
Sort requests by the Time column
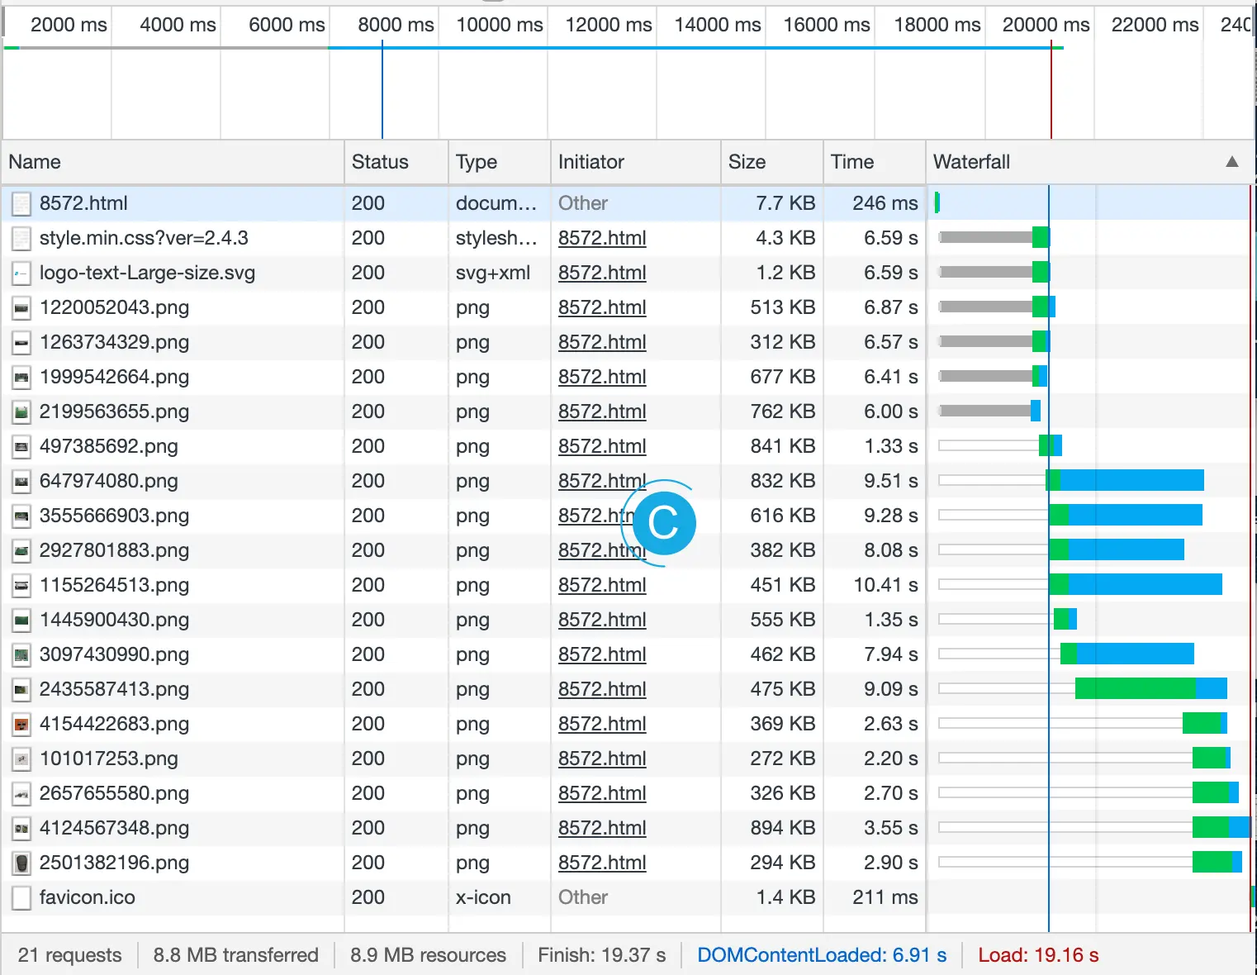[875, 162]
